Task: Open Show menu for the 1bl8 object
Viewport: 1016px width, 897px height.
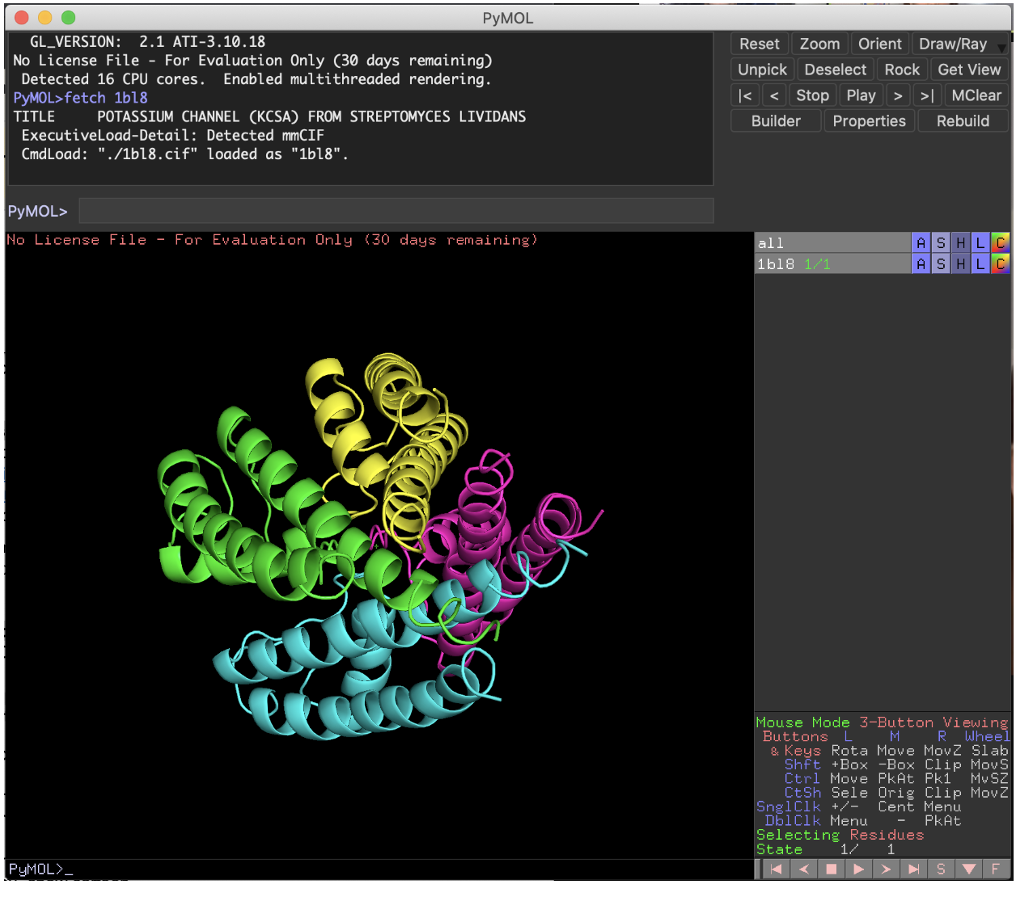Action: point(941,263)
